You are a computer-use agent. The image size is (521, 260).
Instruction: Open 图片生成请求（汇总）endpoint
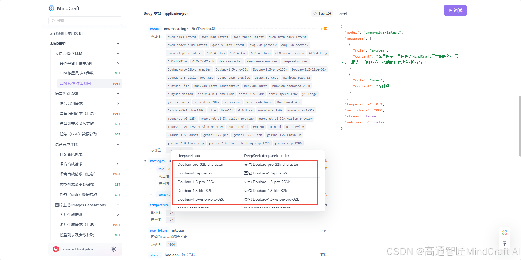pyautogui.click(x=90, y=225)
